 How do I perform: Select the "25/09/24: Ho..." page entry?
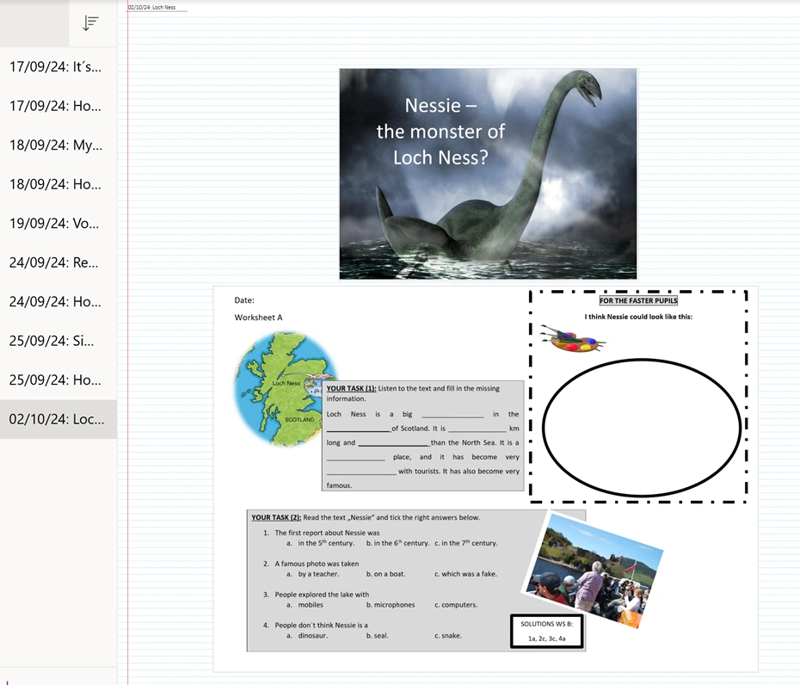(56, 380)
